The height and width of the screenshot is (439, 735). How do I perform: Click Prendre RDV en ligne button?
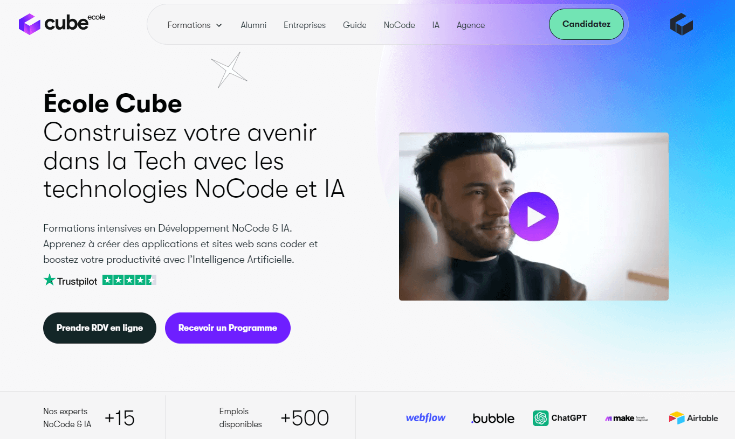(x=100, y=328)
